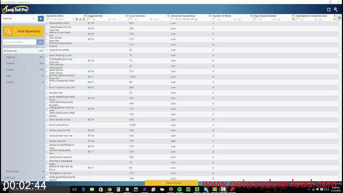
Task: Click the Local Searches min filter field
Action: [141, 19]
